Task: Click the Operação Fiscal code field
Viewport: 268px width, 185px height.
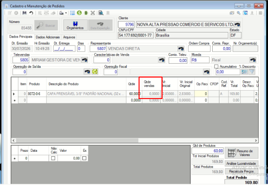Action: click(111, 72)
